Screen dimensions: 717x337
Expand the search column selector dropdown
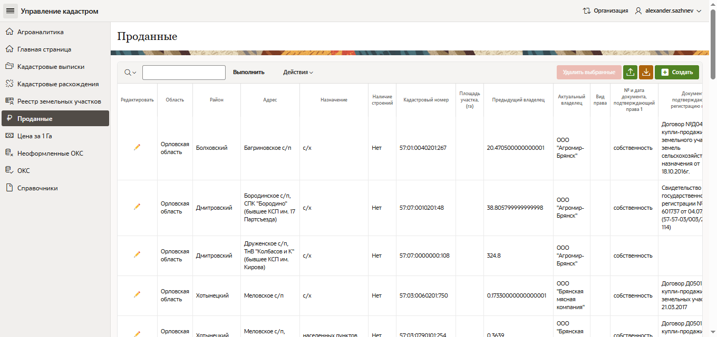pos(130,73)
